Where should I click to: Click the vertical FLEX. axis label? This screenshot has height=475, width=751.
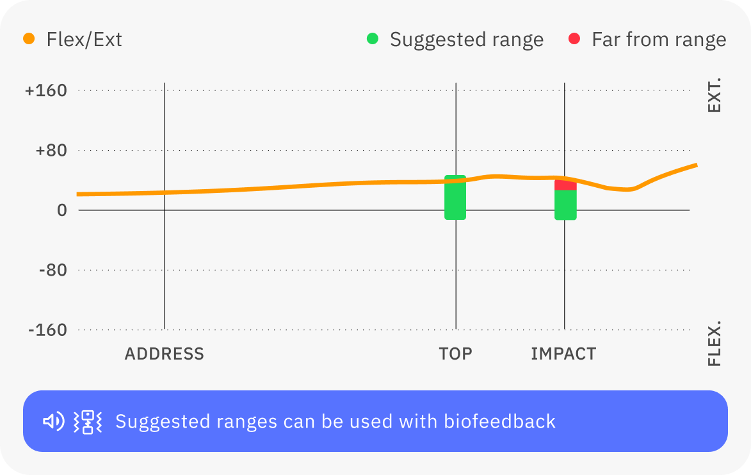tap(715, 343)
